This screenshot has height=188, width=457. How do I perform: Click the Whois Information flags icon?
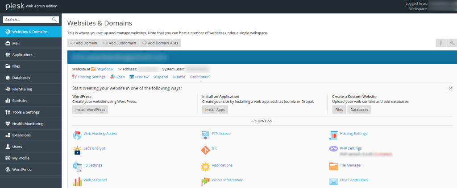click(x=205, y=182)
